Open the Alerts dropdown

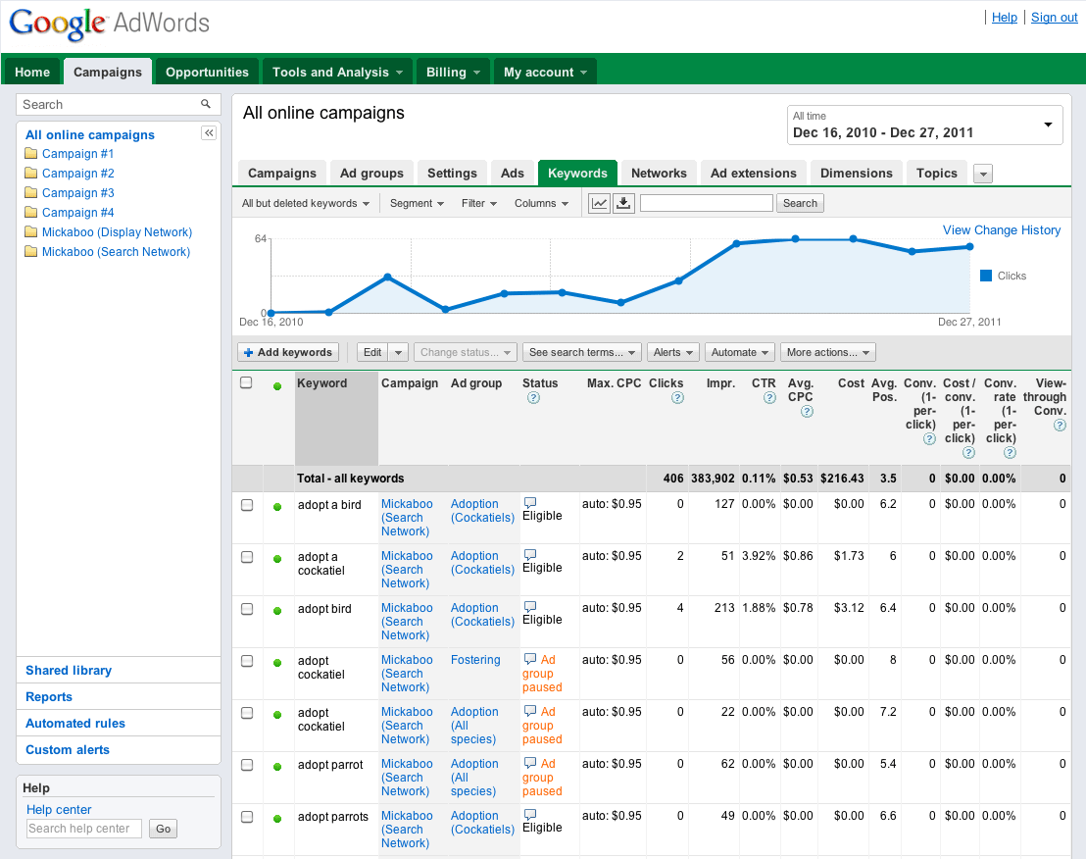[673, 353]
